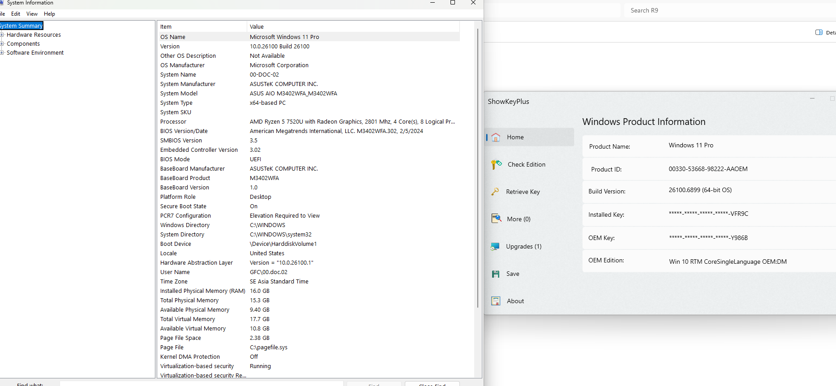Click the Upgrades (1) monitor icon
This screenshot has height=386, width=836.
click(x=495, y=246)
